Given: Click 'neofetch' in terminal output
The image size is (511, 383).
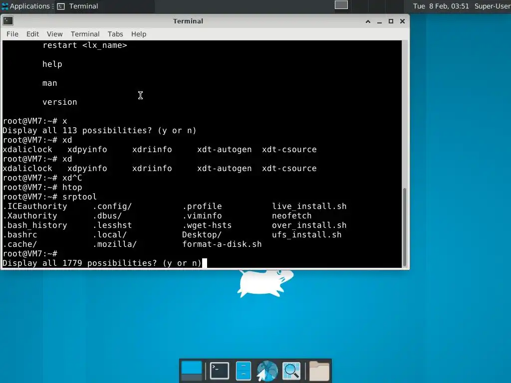Looking at the screenshot, I should click(x=291, y=216).
